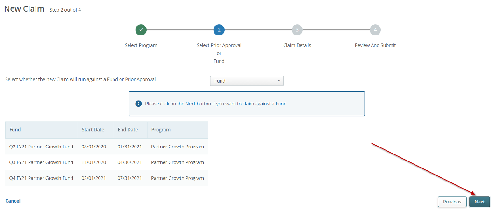493x210 pixels.
Task: Click the green checkmark step one circle
Action: (141, 30)
